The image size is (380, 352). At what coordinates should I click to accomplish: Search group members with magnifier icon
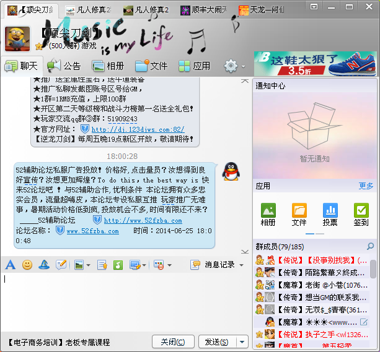click(x=370, y=246)
